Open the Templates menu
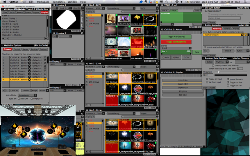The image size is (250, 156). pyautogui.click(x=59, y=2)
